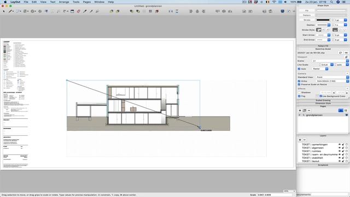Viewport: 350px width, 197px height.
Task: Hide the TEKST | algemeen layer
Action: [340, 148]
